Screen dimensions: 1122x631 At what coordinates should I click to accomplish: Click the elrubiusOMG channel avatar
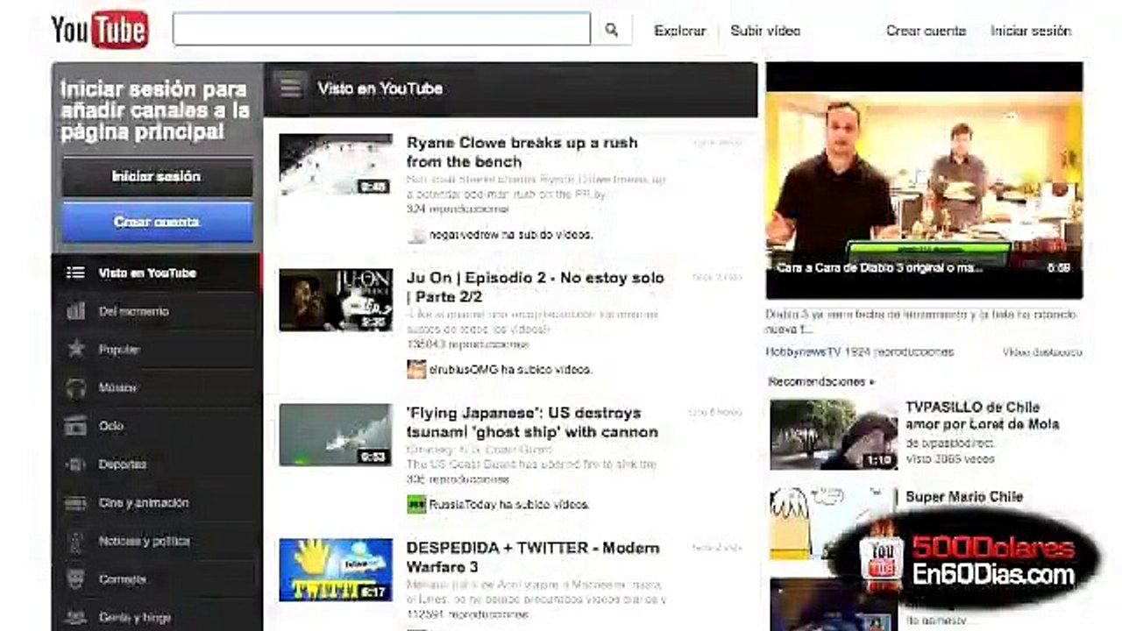click(x=416, y=369)
